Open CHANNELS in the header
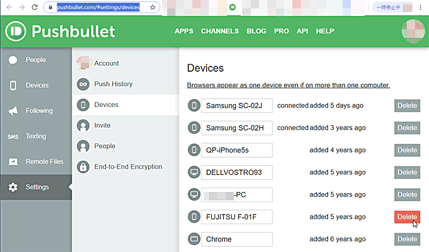Screen dimensions: 429x252 point(220,31)
